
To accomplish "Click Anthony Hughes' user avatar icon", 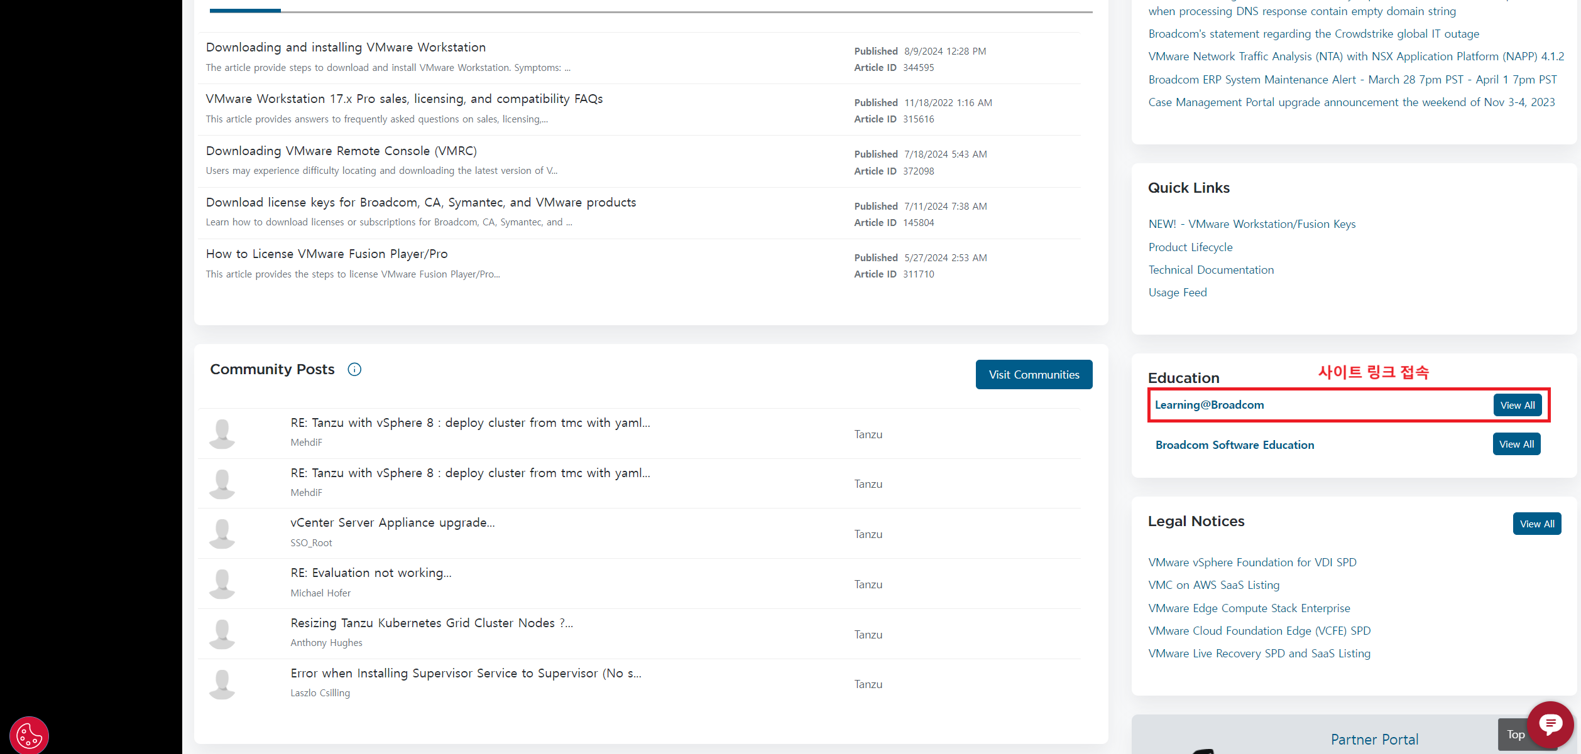I will pyautogui.click(x=222, y=634).
